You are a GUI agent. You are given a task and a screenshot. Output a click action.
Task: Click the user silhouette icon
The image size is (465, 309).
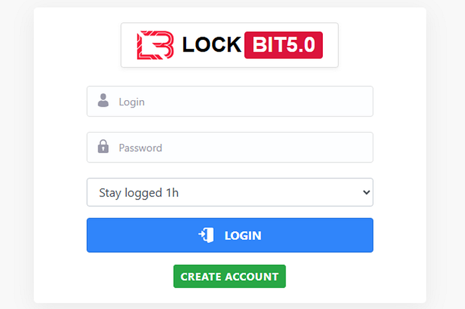click(x=103, y=100)
